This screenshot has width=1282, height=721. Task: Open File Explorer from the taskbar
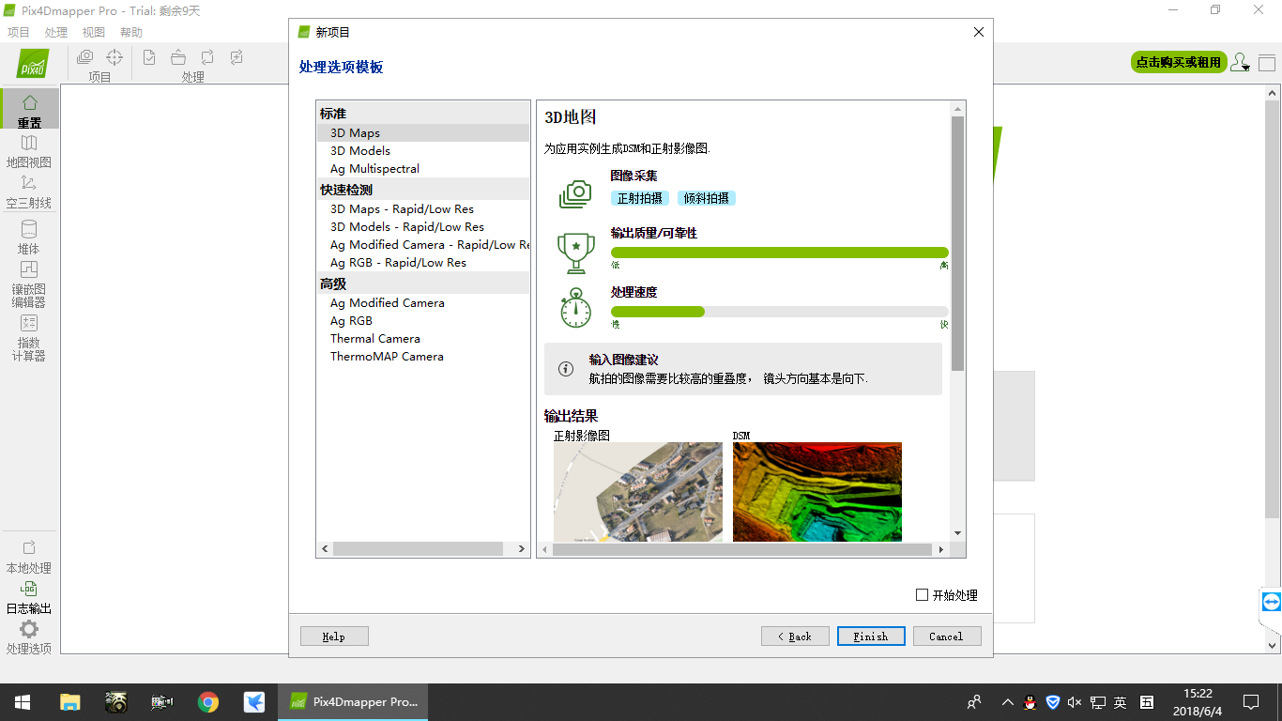click(x=69, y=702)
